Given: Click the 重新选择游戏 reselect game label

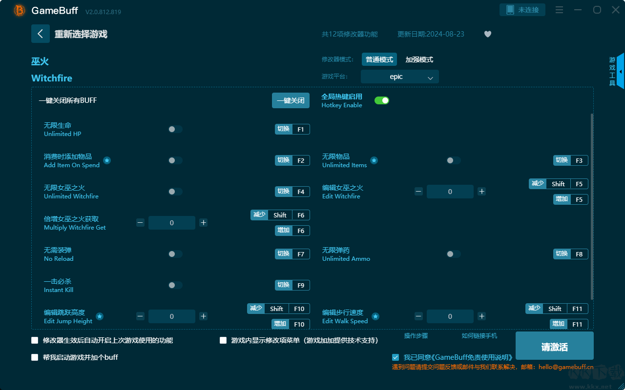Looking at the screenshot, I should click(x=81, y=34).
